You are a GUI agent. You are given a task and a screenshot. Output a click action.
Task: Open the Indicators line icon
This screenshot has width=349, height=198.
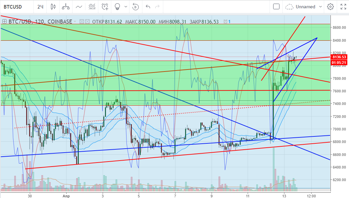click(79, 6)
